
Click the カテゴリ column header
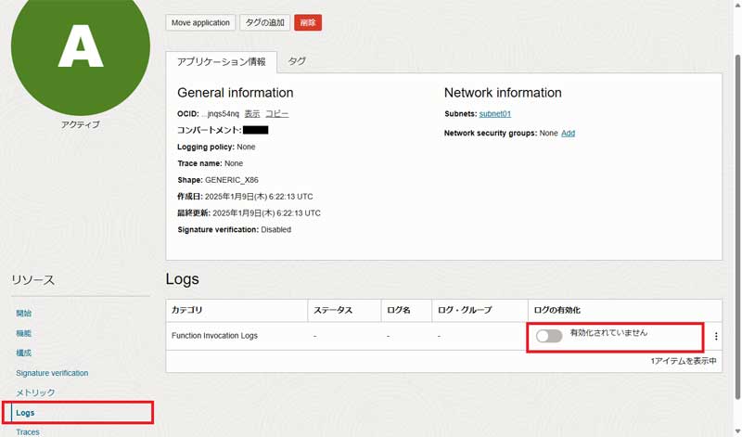tap(237, 311)
